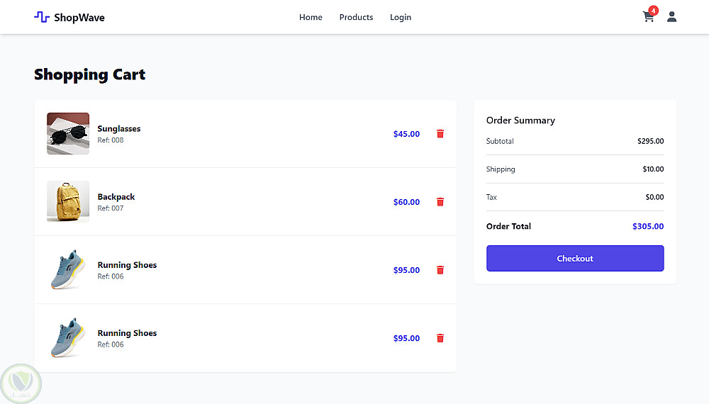This screenshot has height=404, width=709.
Task: Select Login in the top navigation
Action: coord(401,17)
